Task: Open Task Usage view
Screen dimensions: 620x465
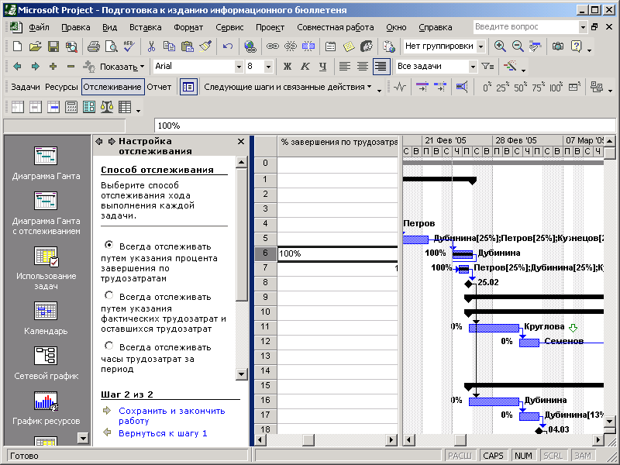Action: pos(46,268)
